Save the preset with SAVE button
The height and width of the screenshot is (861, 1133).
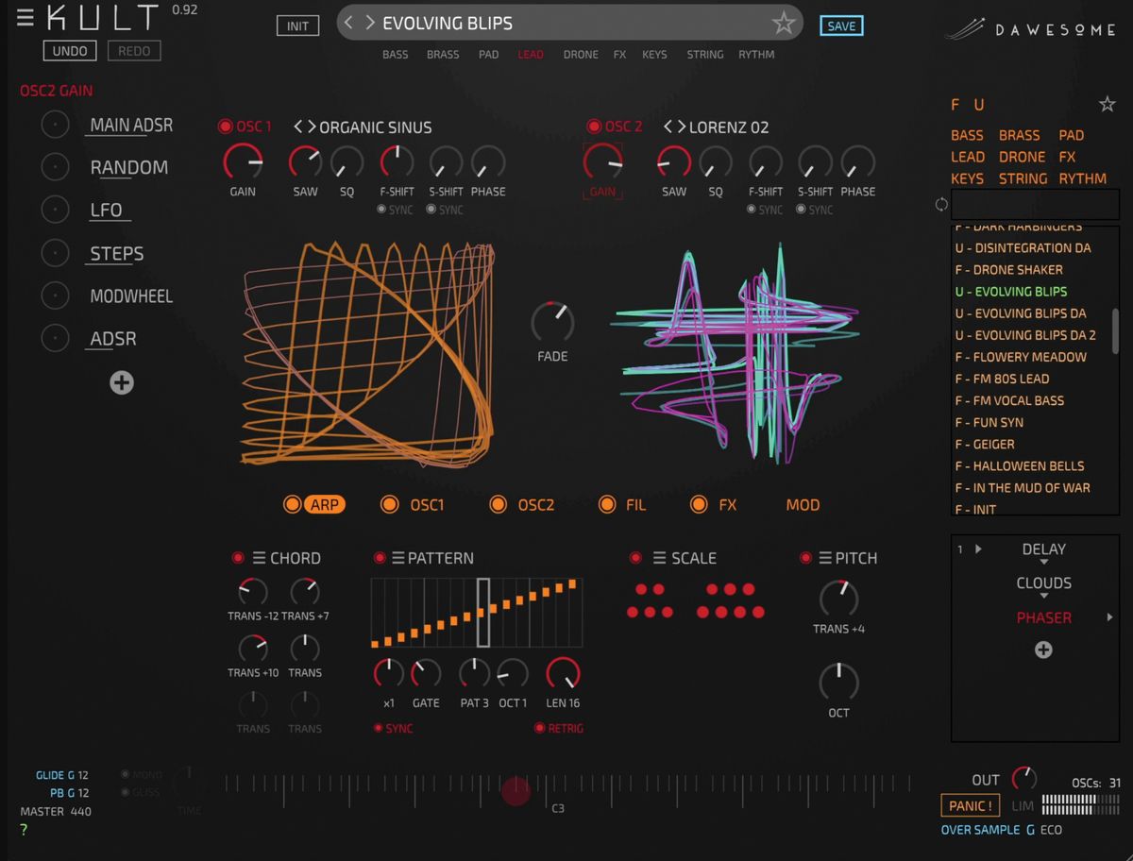[x=841, y=26]
